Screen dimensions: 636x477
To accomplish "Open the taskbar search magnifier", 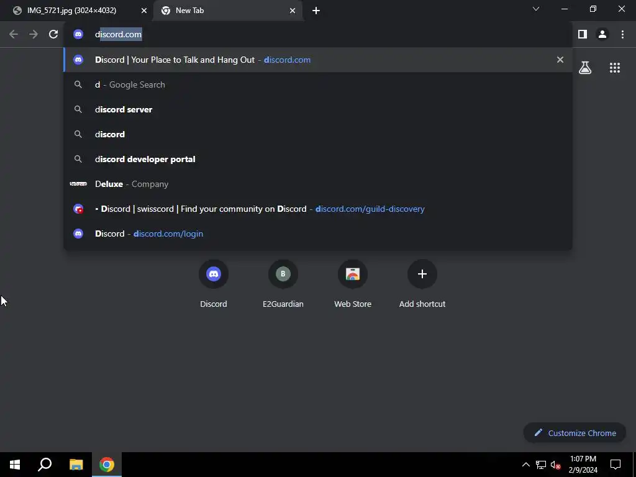I will click(x=45, y=465).
